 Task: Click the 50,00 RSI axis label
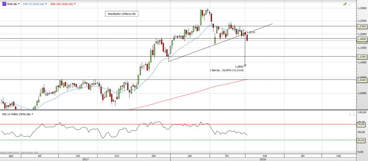pyautogui.click(x=361, y=132)
